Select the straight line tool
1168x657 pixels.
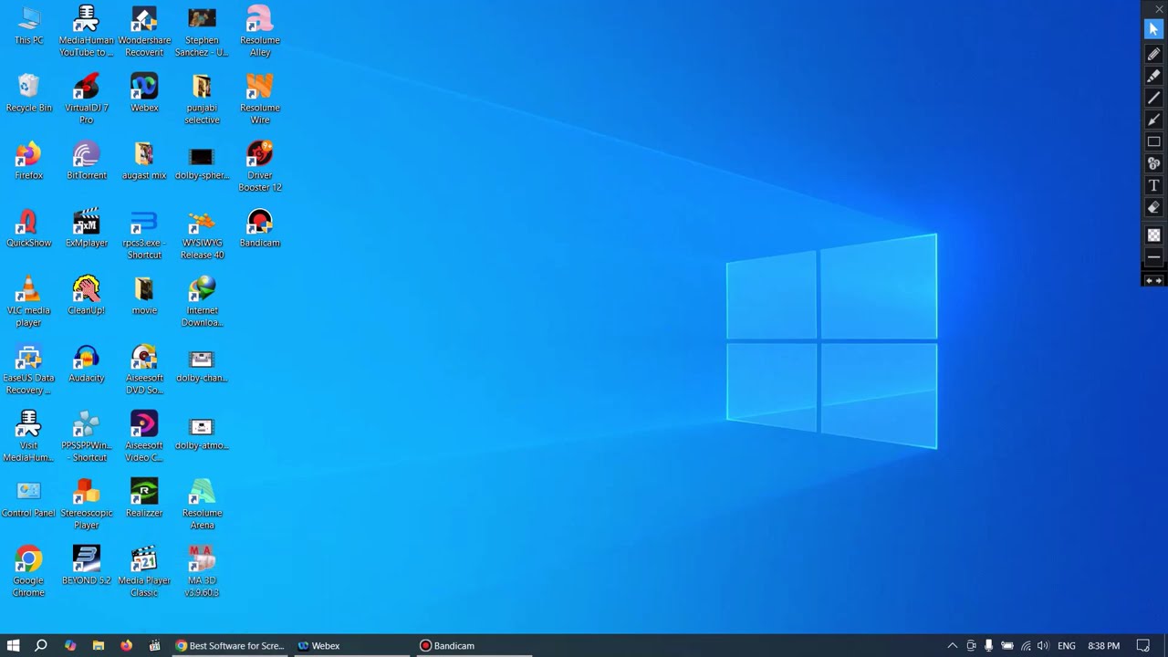tap(1153, 98)
